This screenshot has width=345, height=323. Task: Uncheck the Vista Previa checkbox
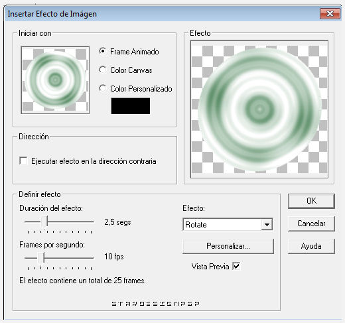tap(236, 266)
